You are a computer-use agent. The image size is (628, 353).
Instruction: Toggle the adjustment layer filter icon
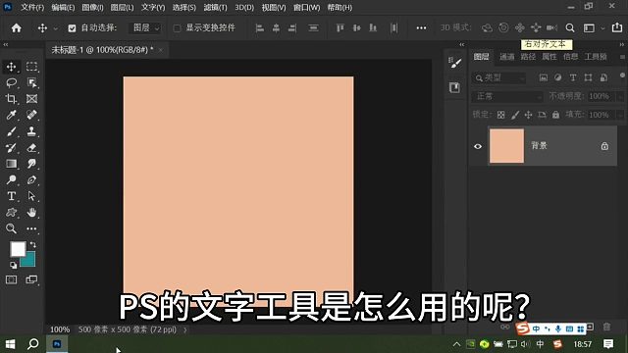click(x=558, y=77)
